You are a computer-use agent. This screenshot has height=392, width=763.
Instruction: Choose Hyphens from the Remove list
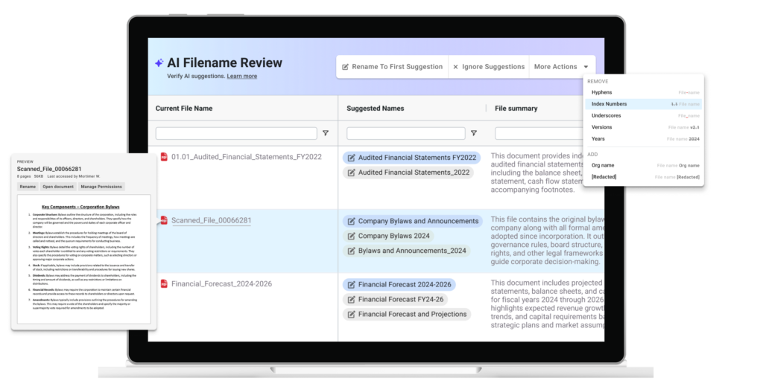[601, 92]
